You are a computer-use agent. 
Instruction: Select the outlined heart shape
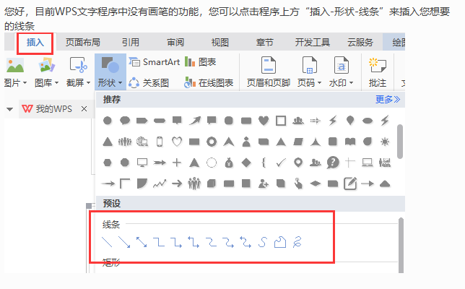tap(177, 142)
